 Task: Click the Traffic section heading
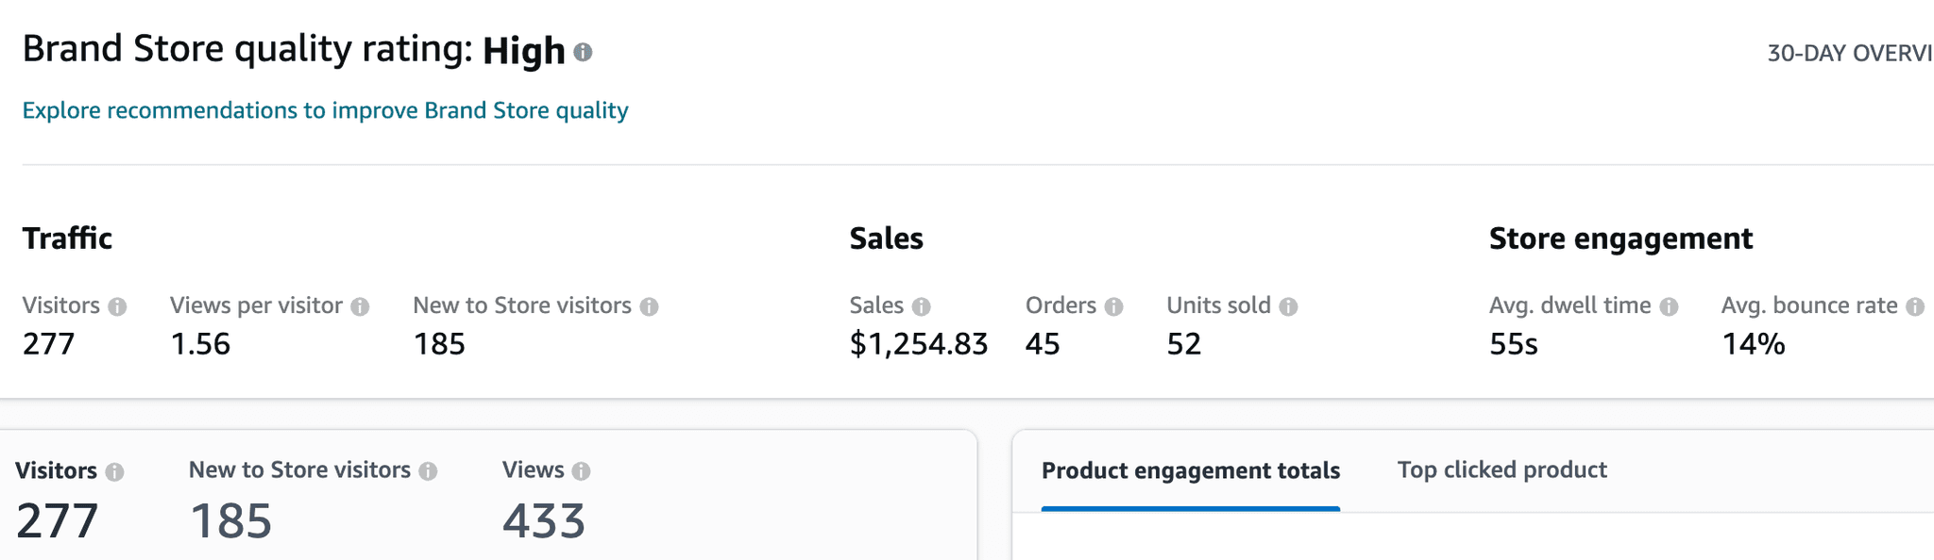[x=67, y=239]
